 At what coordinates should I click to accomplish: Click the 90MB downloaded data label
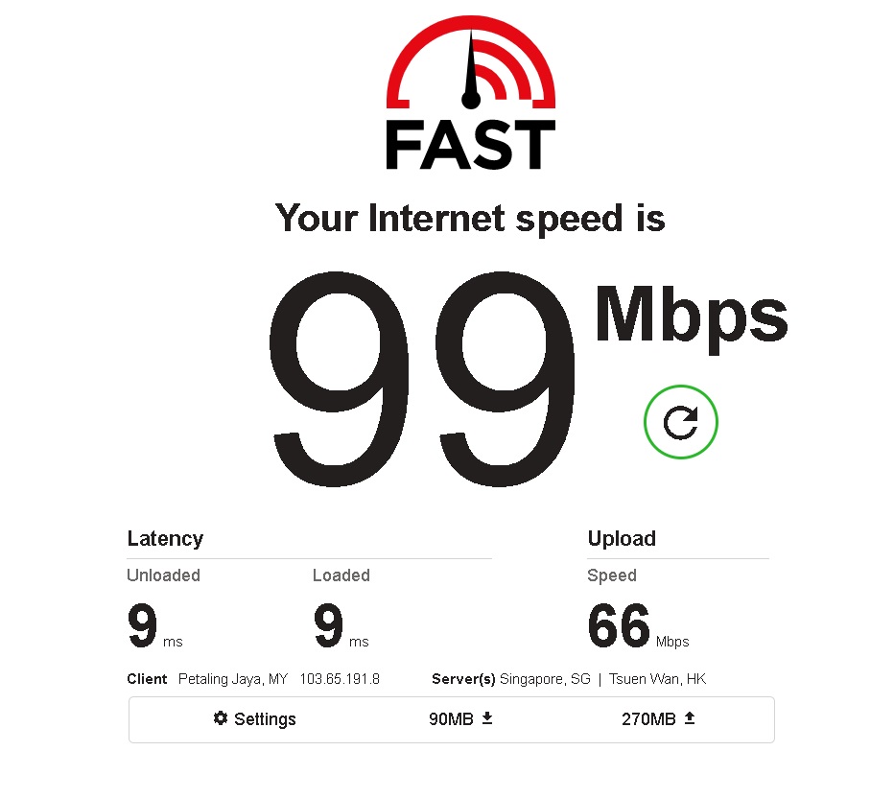click(x=451, y=718)
